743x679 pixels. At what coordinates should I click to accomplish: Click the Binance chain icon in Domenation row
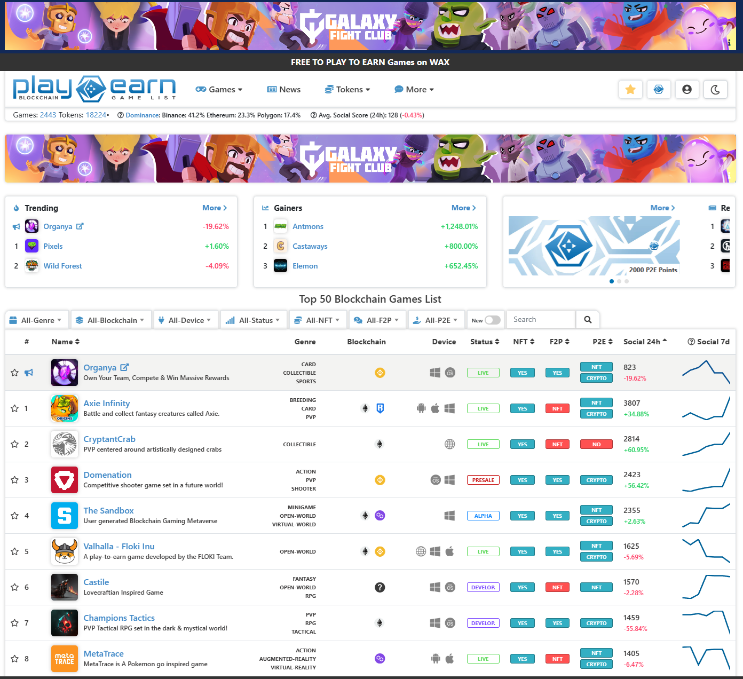click(x=380, y=480)
